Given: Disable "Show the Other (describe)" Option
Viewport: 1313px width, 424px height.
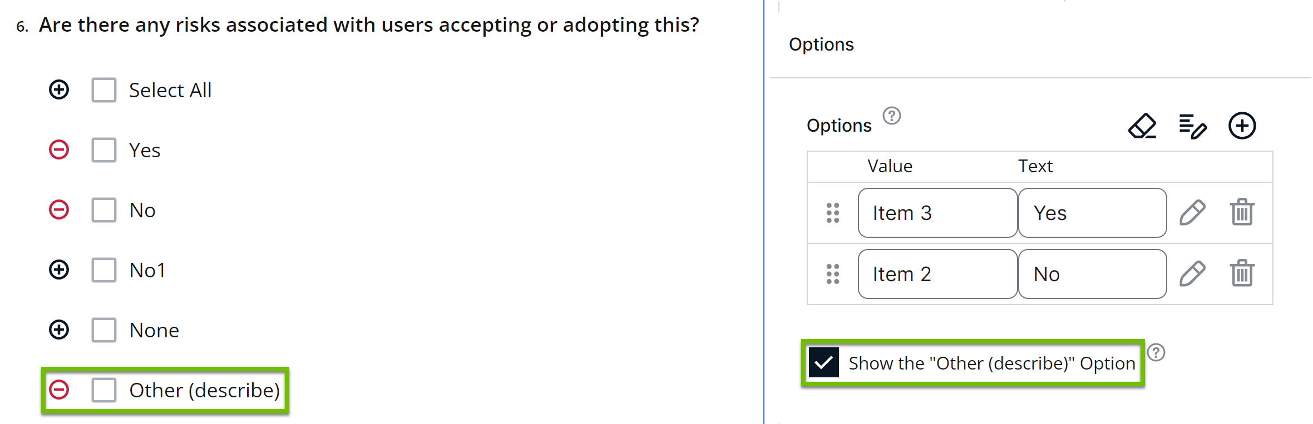Looking at the screenshot, I should [x=824, y=363].
